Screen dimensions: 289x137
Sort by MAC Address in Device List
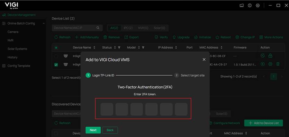point(221,48)
